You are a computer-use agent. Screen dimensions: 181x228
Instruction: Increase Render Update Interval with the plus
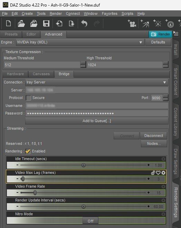pos(149,206)
